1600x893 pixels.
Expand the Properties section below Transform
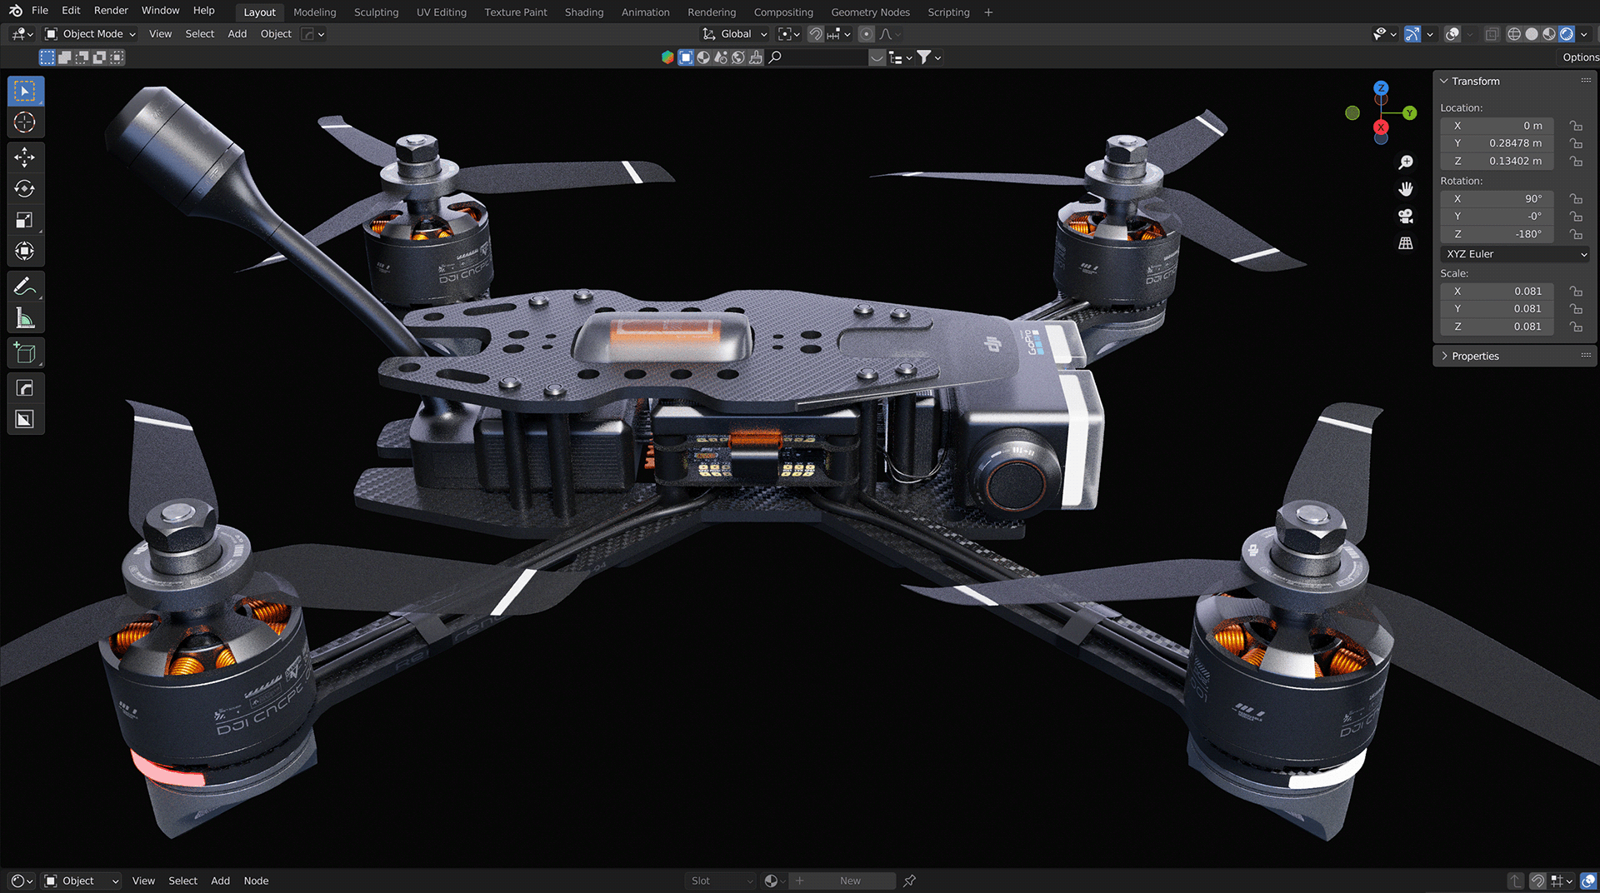pyautogui.click(x=1473, y=356)
